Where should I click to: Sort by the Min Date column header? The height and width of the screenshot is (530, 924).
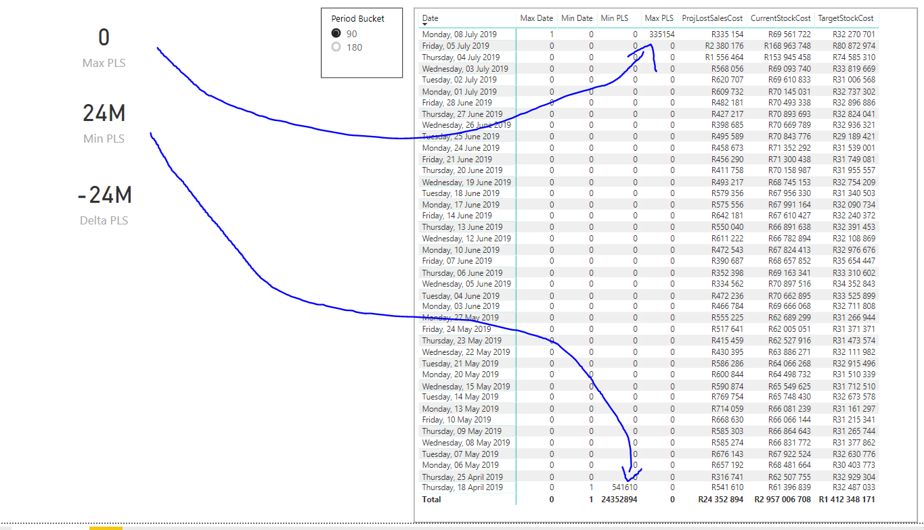577,18
